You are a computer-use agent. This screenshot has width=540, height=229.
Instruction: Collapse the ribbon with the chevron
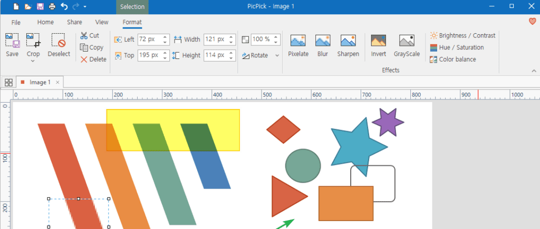(x=534, y=71)
